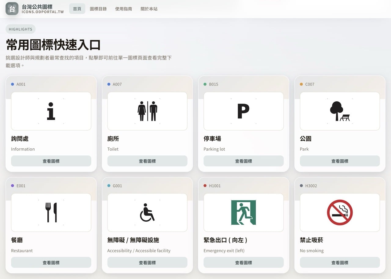Click 查看圖標 under the 停車場 card

point(243,161)
